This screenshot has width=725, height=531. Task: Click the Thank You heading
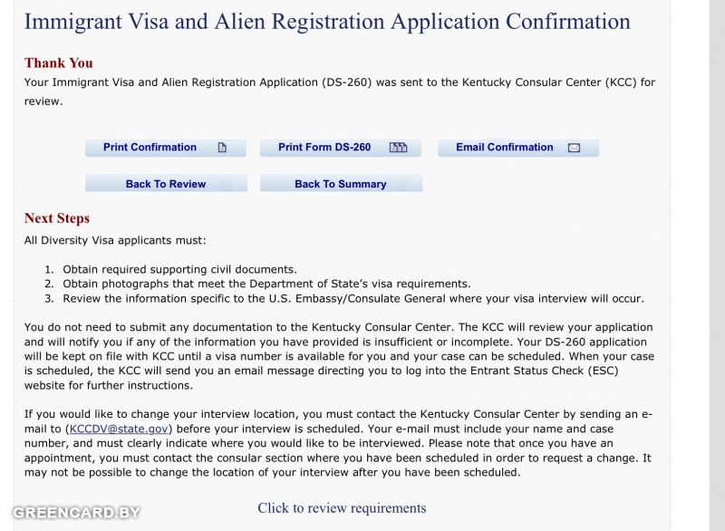pos(59,63)
